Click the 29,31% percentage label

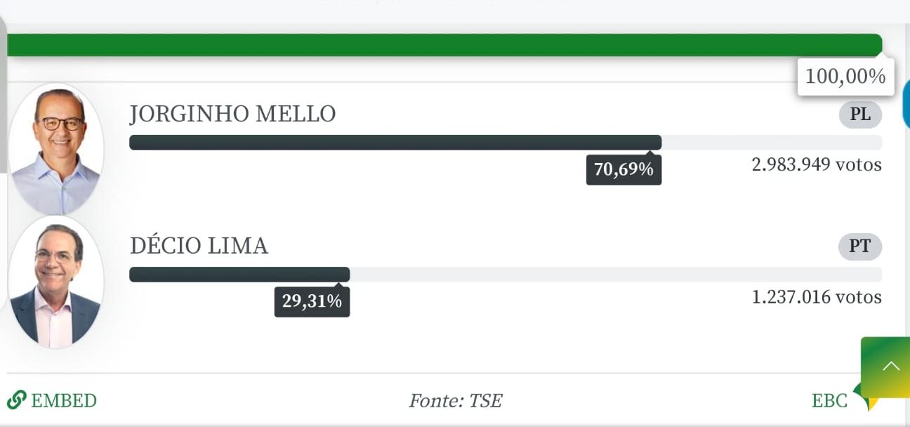coord(312,302)
